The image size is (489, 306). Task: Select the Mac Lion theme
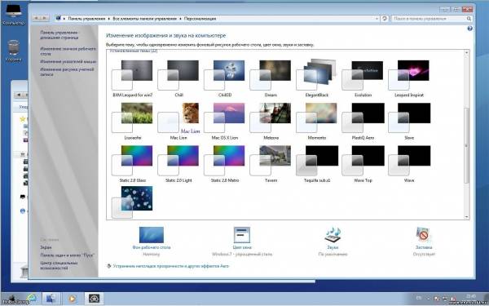pyautogui.click(x=178, y=121)
